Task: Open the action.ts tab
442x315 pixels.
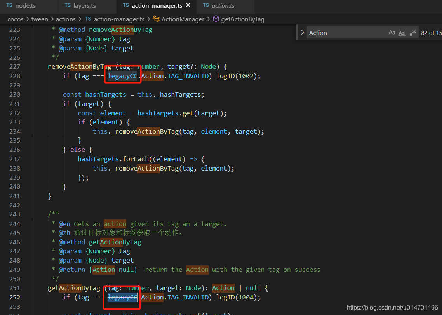Action: pos(223,6)
